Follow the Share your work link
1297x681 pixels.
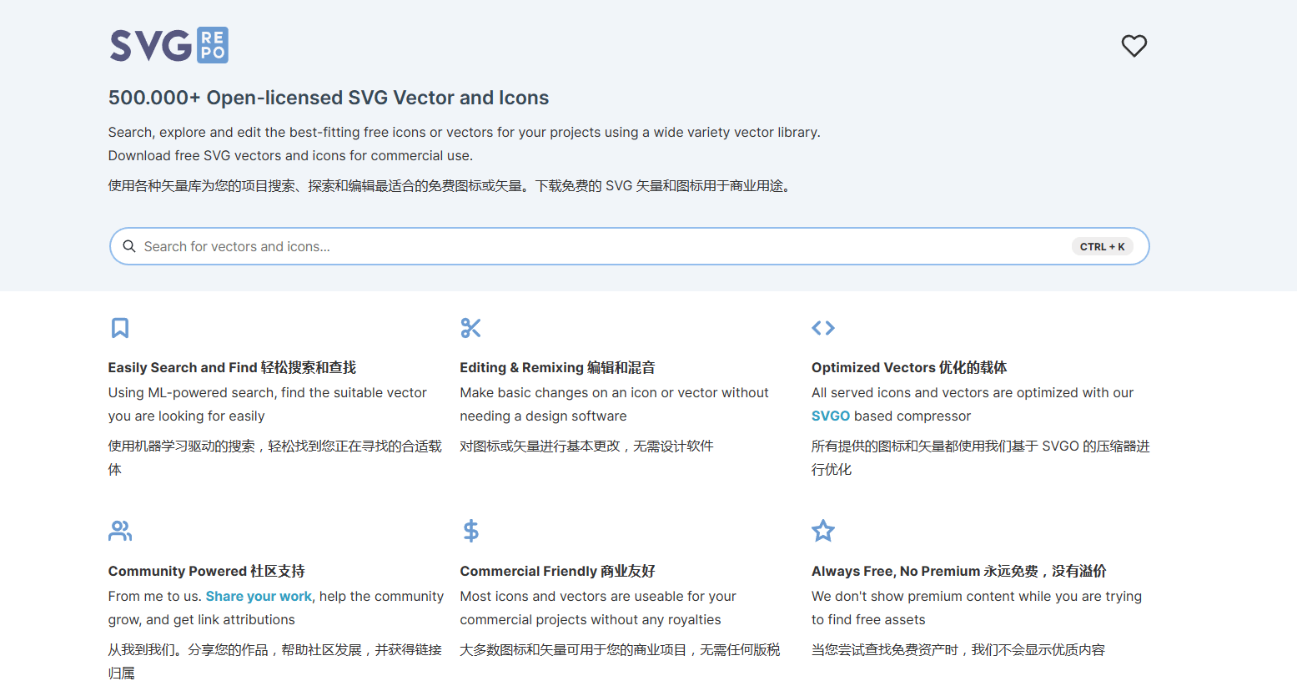[x=259, y=596]
